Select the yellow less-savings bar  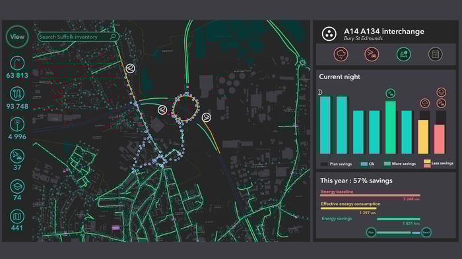click(x=424, y=136)
